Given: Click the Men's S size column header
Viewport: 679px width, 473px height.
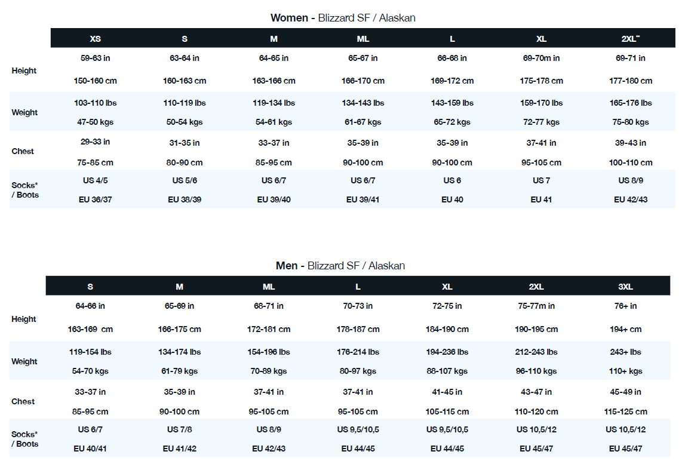Looking at the screenshot, I should 90,287.
